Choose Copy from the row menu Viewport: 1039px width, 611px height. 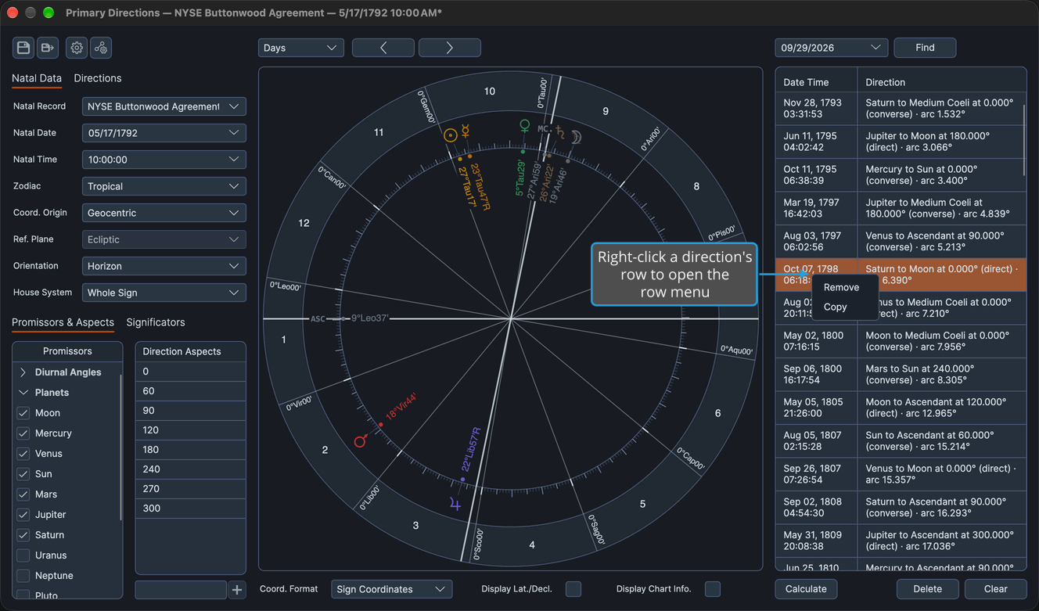pos(835,307)
